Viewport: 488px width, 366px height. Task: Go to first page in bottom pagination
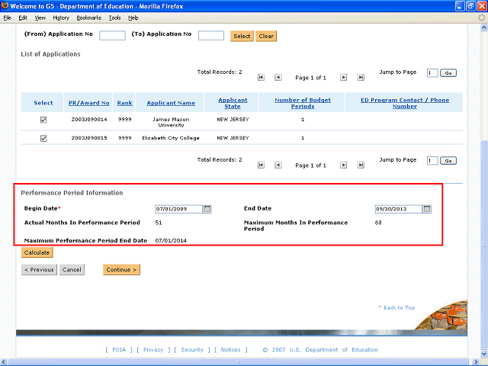point(261,165)
